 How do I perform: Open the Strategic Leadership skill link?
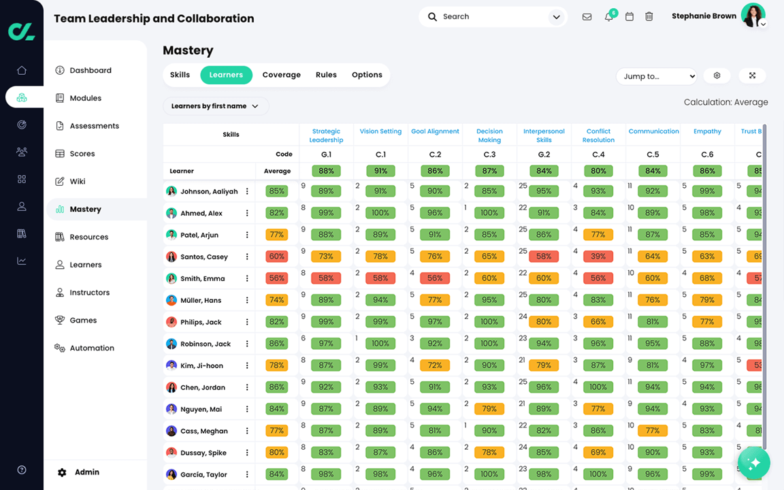[x=326, y=135]
